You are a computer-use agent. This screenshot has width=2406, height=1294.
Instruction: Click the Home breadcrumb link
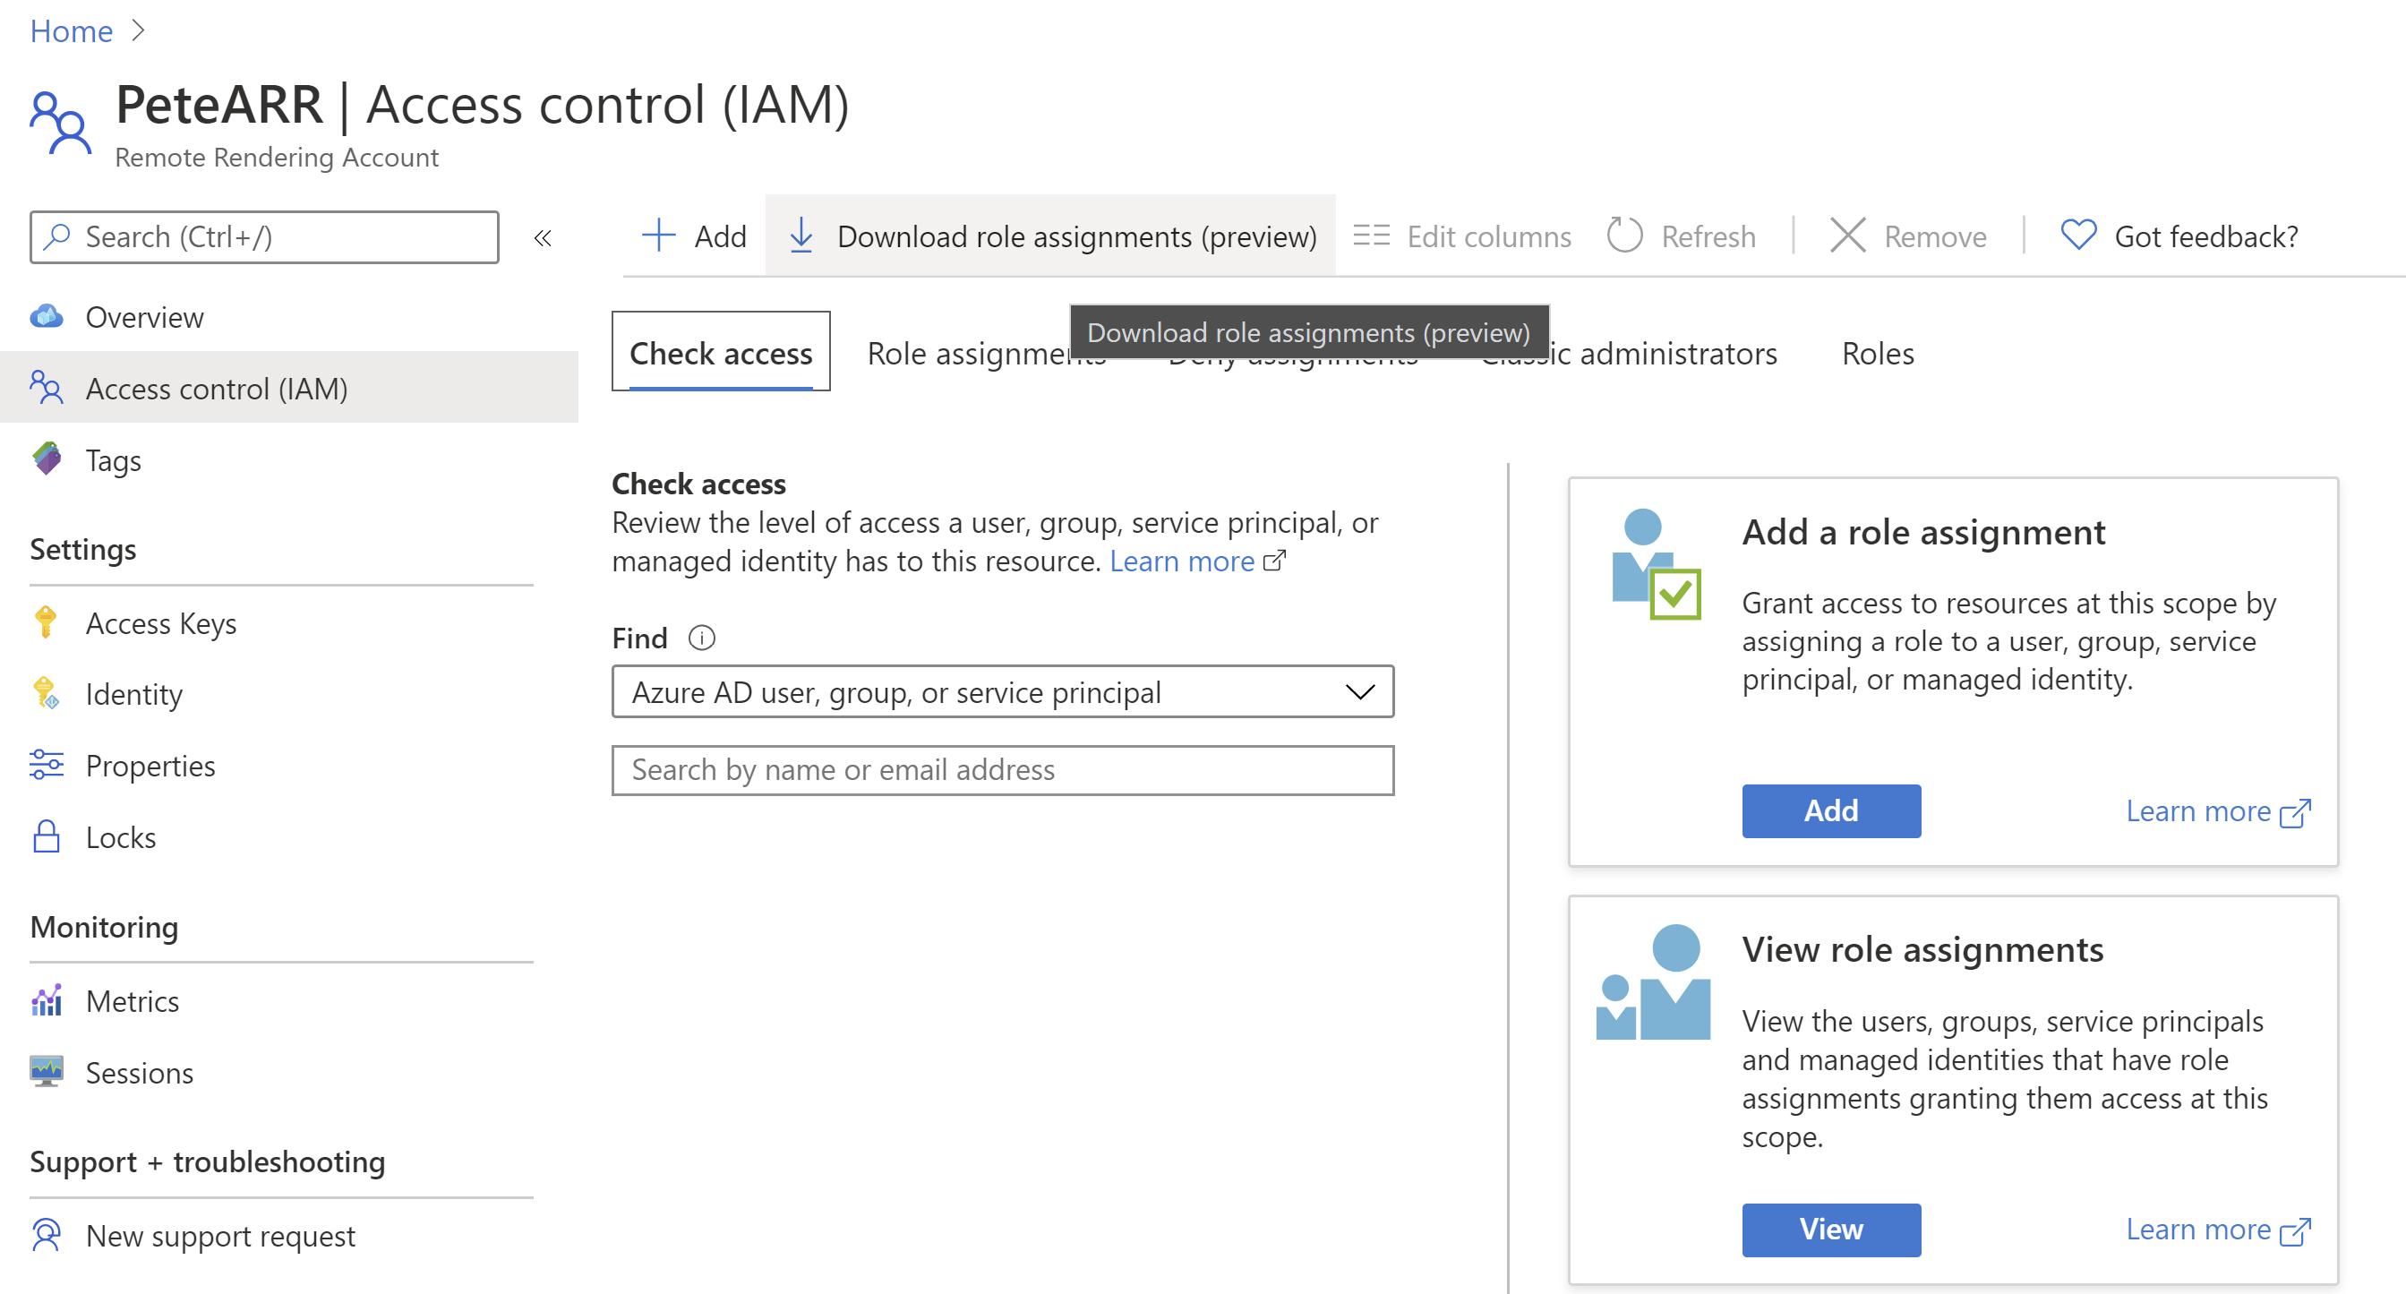tap(71, 30)
